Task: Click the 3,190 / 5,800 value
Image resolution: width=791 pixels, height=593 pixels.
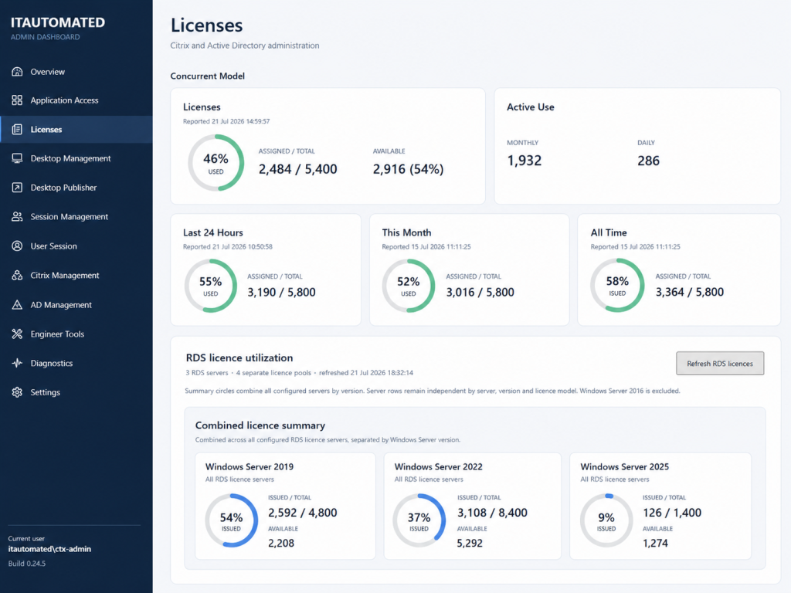Action: (281, 293)
